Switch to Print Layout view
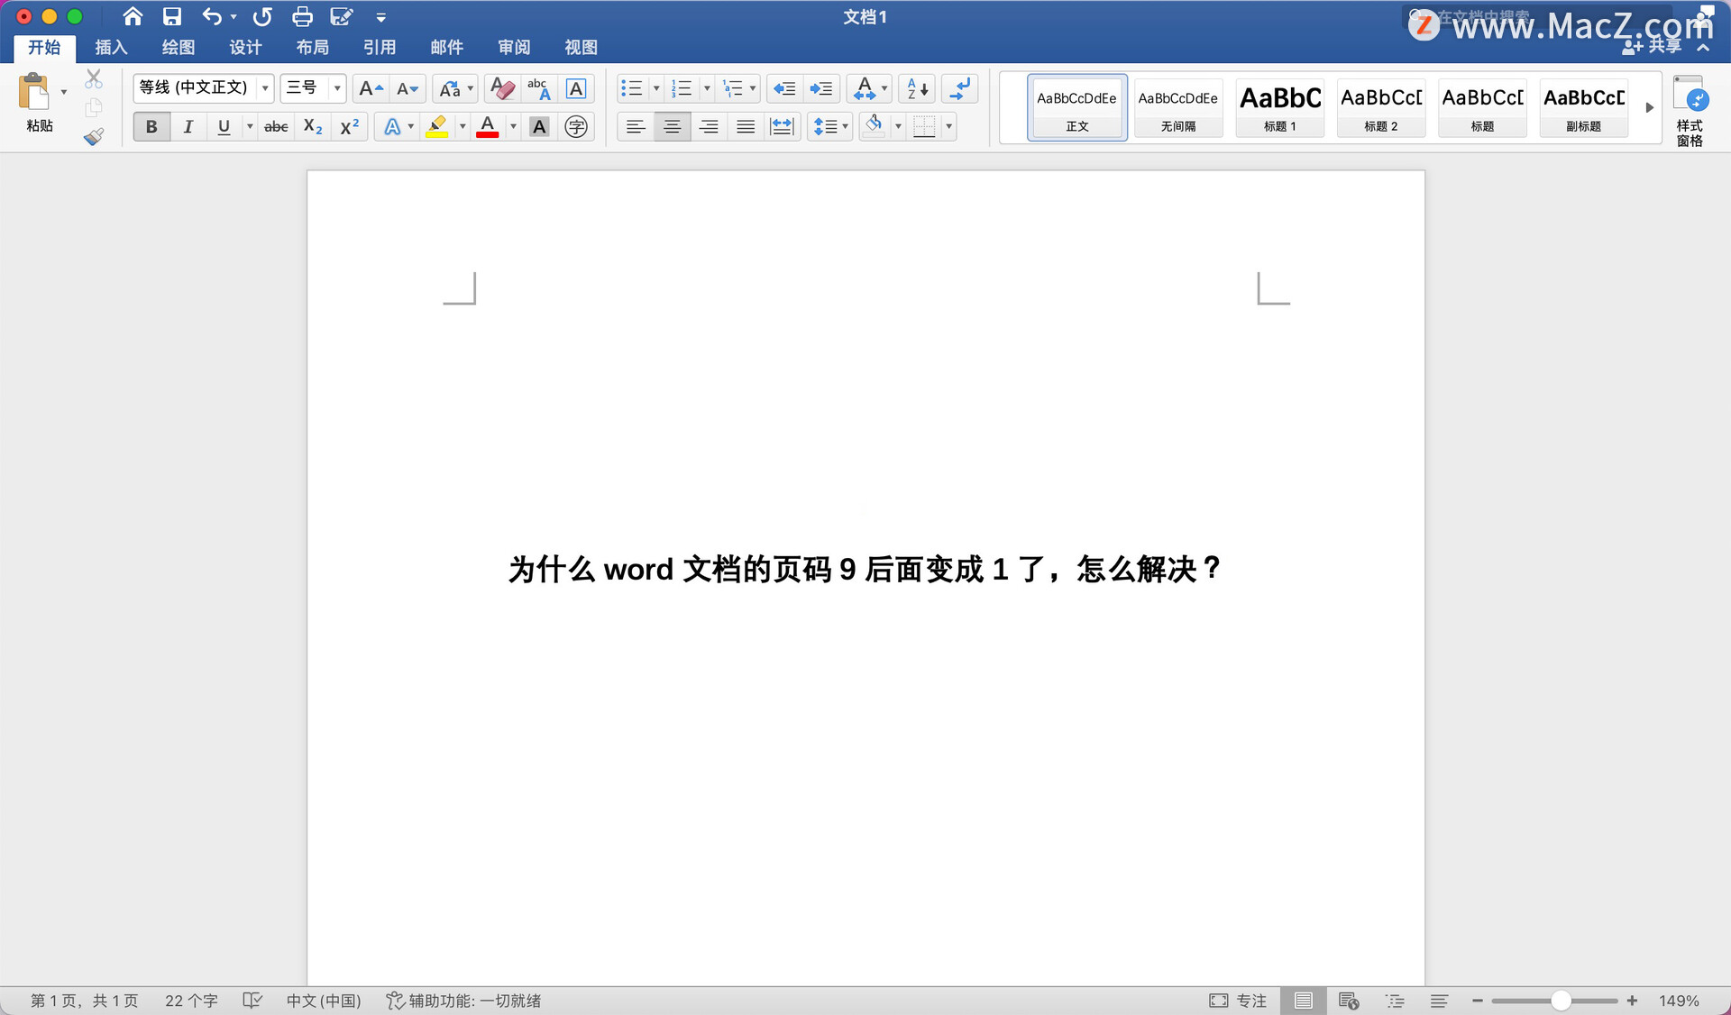The height and width of the screenshot is (1015, 1731). (x=1303, y=1001)
